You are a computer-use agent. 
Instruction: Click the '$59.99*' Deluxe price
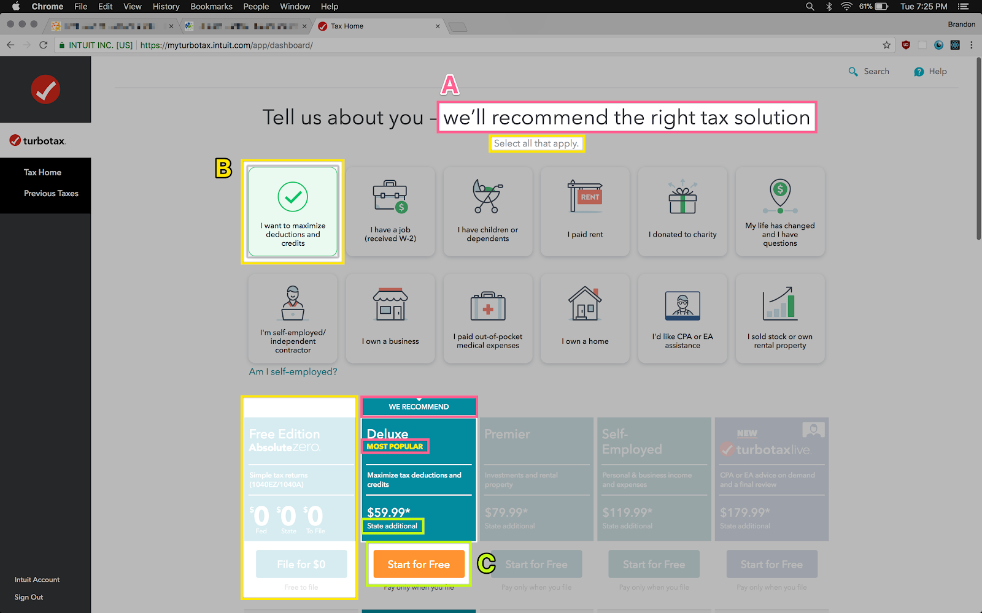[x=389, y=512]
